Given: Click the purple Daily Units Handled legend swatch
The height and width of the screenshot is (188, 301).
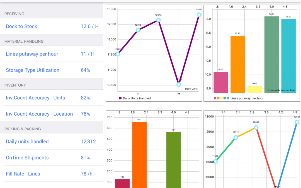Looking at the screenshot, I should pos(120,98).
